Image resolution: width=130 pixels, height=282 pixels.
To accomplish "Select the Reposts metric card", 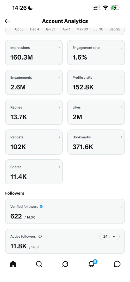I will (34, 142).
